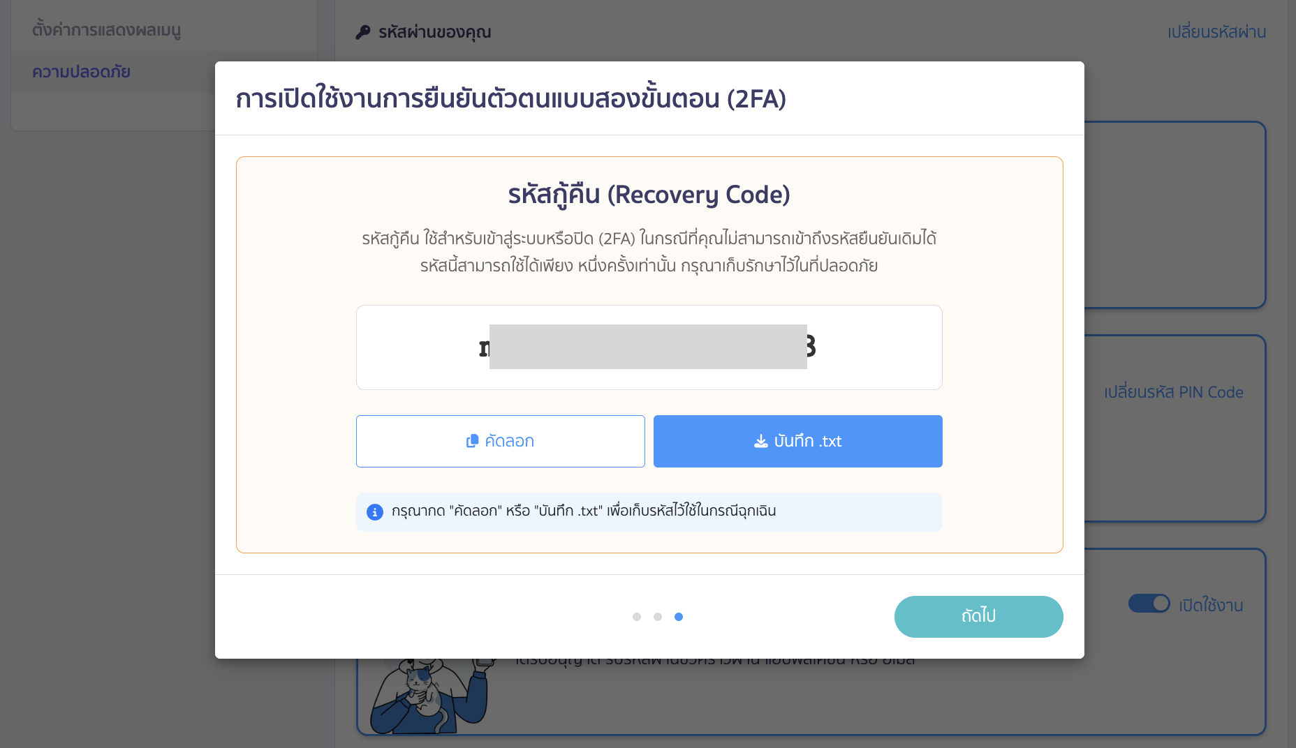Click the blue info banner about saving the code
Image resolution: width=1296 pixels, height=748 pixels.
[649, 511]
